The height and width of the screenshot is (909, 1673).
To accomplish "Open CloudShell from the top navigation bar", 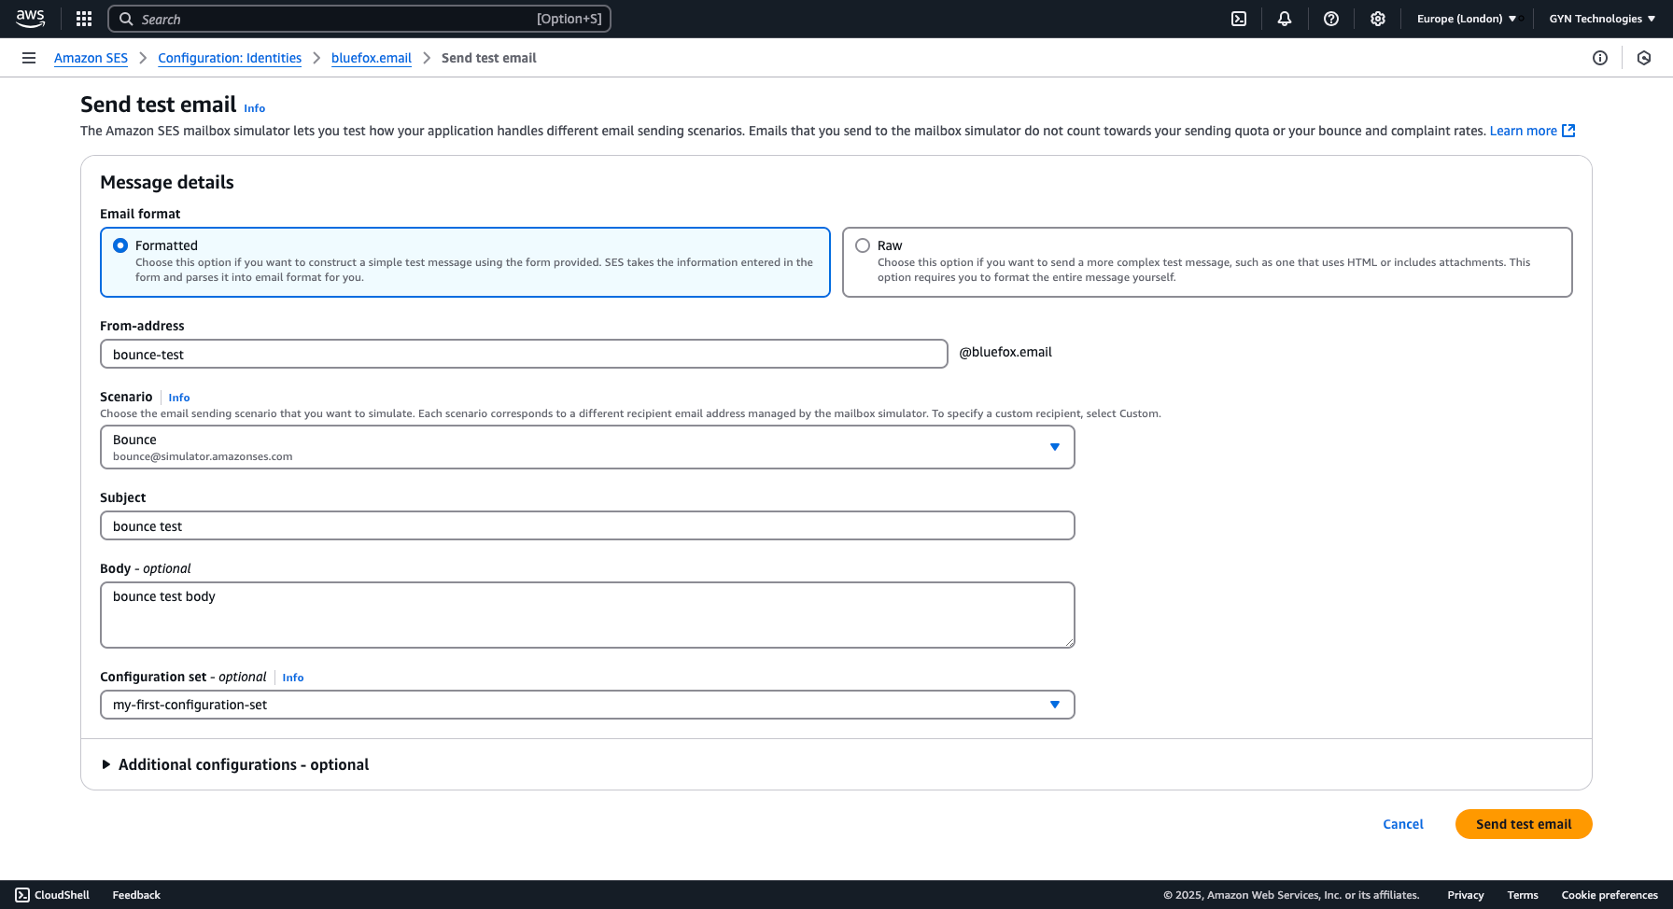I will [1239, 19].
